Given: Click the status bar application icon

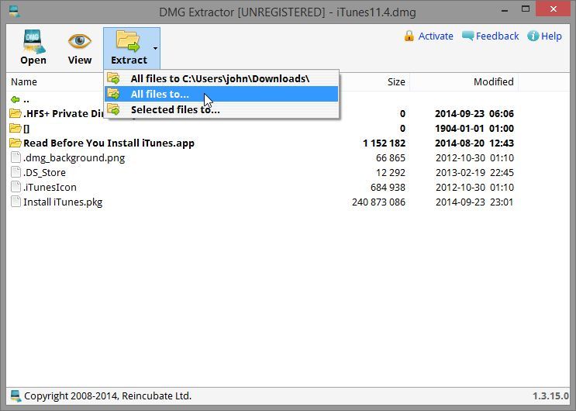Looking at the screenshot, I should pyautogui.click(x=16, y=396).
